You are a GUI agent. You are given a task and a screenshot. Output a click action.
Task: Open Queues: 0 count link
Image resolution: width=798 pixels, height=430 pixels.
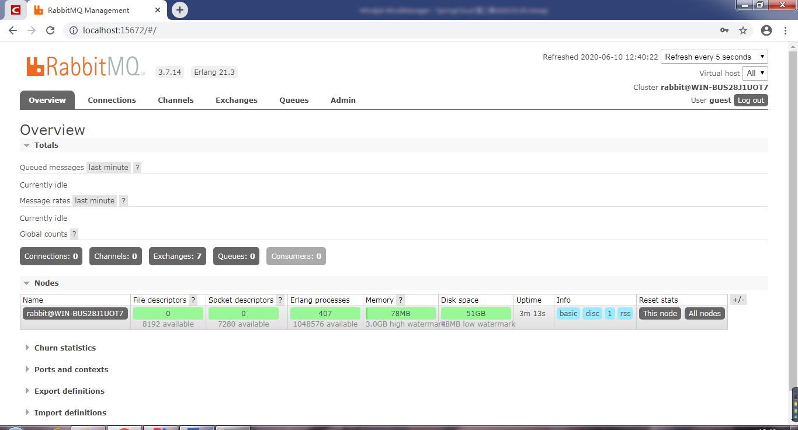237,256
